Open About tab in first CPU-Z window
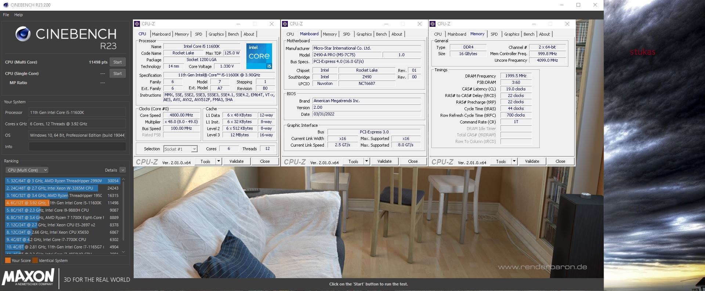705x291 pixels. [249, 34]
